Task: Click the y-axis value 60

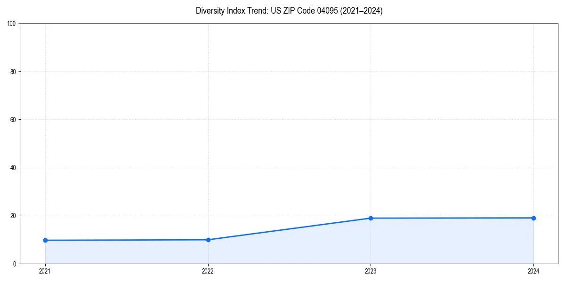Action: point(14,120)
